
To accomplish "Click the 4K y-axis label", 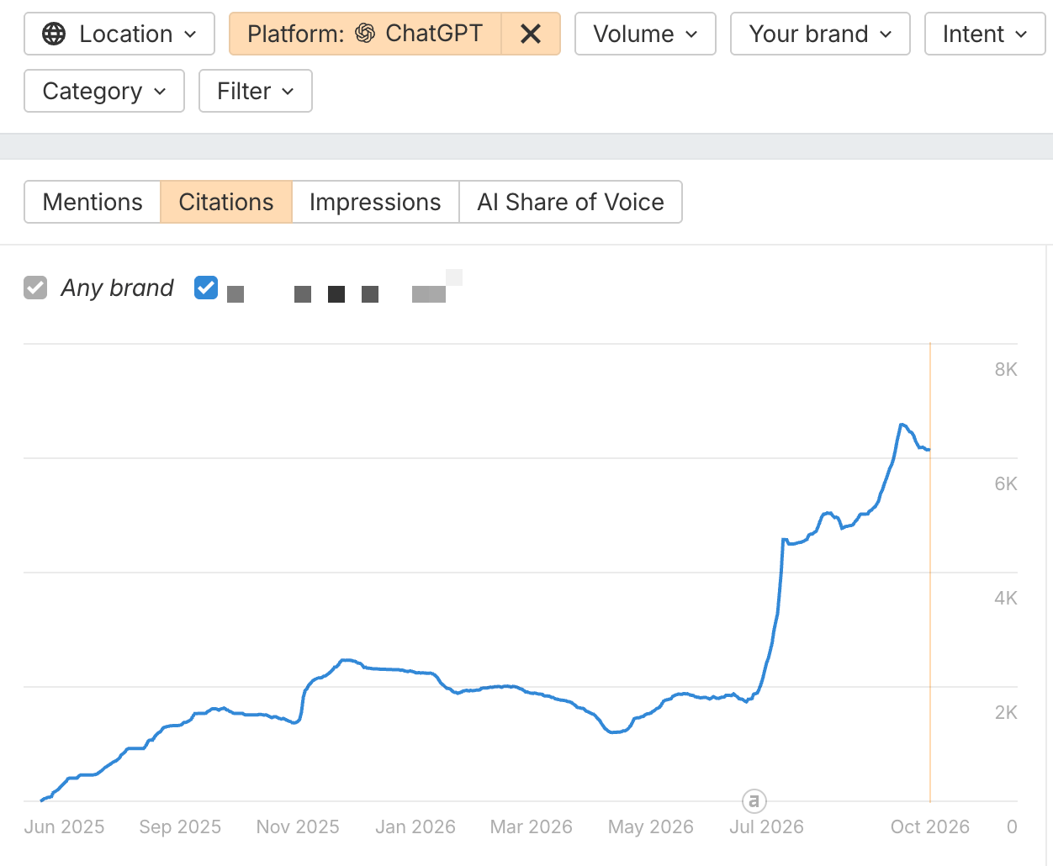I will point(1006,598).
